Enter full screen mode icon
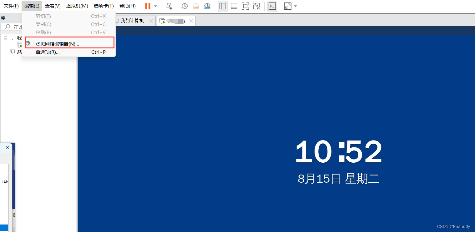Screen dimensions: 475x232 pyautogui.click(x=245, y=6)
